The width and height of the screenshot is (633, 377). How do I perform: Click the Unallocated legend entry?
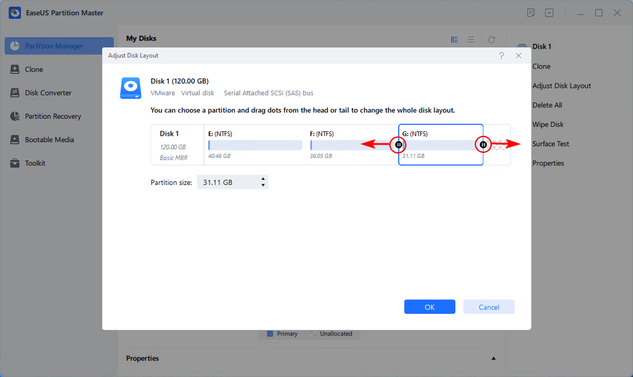(332, 334)
